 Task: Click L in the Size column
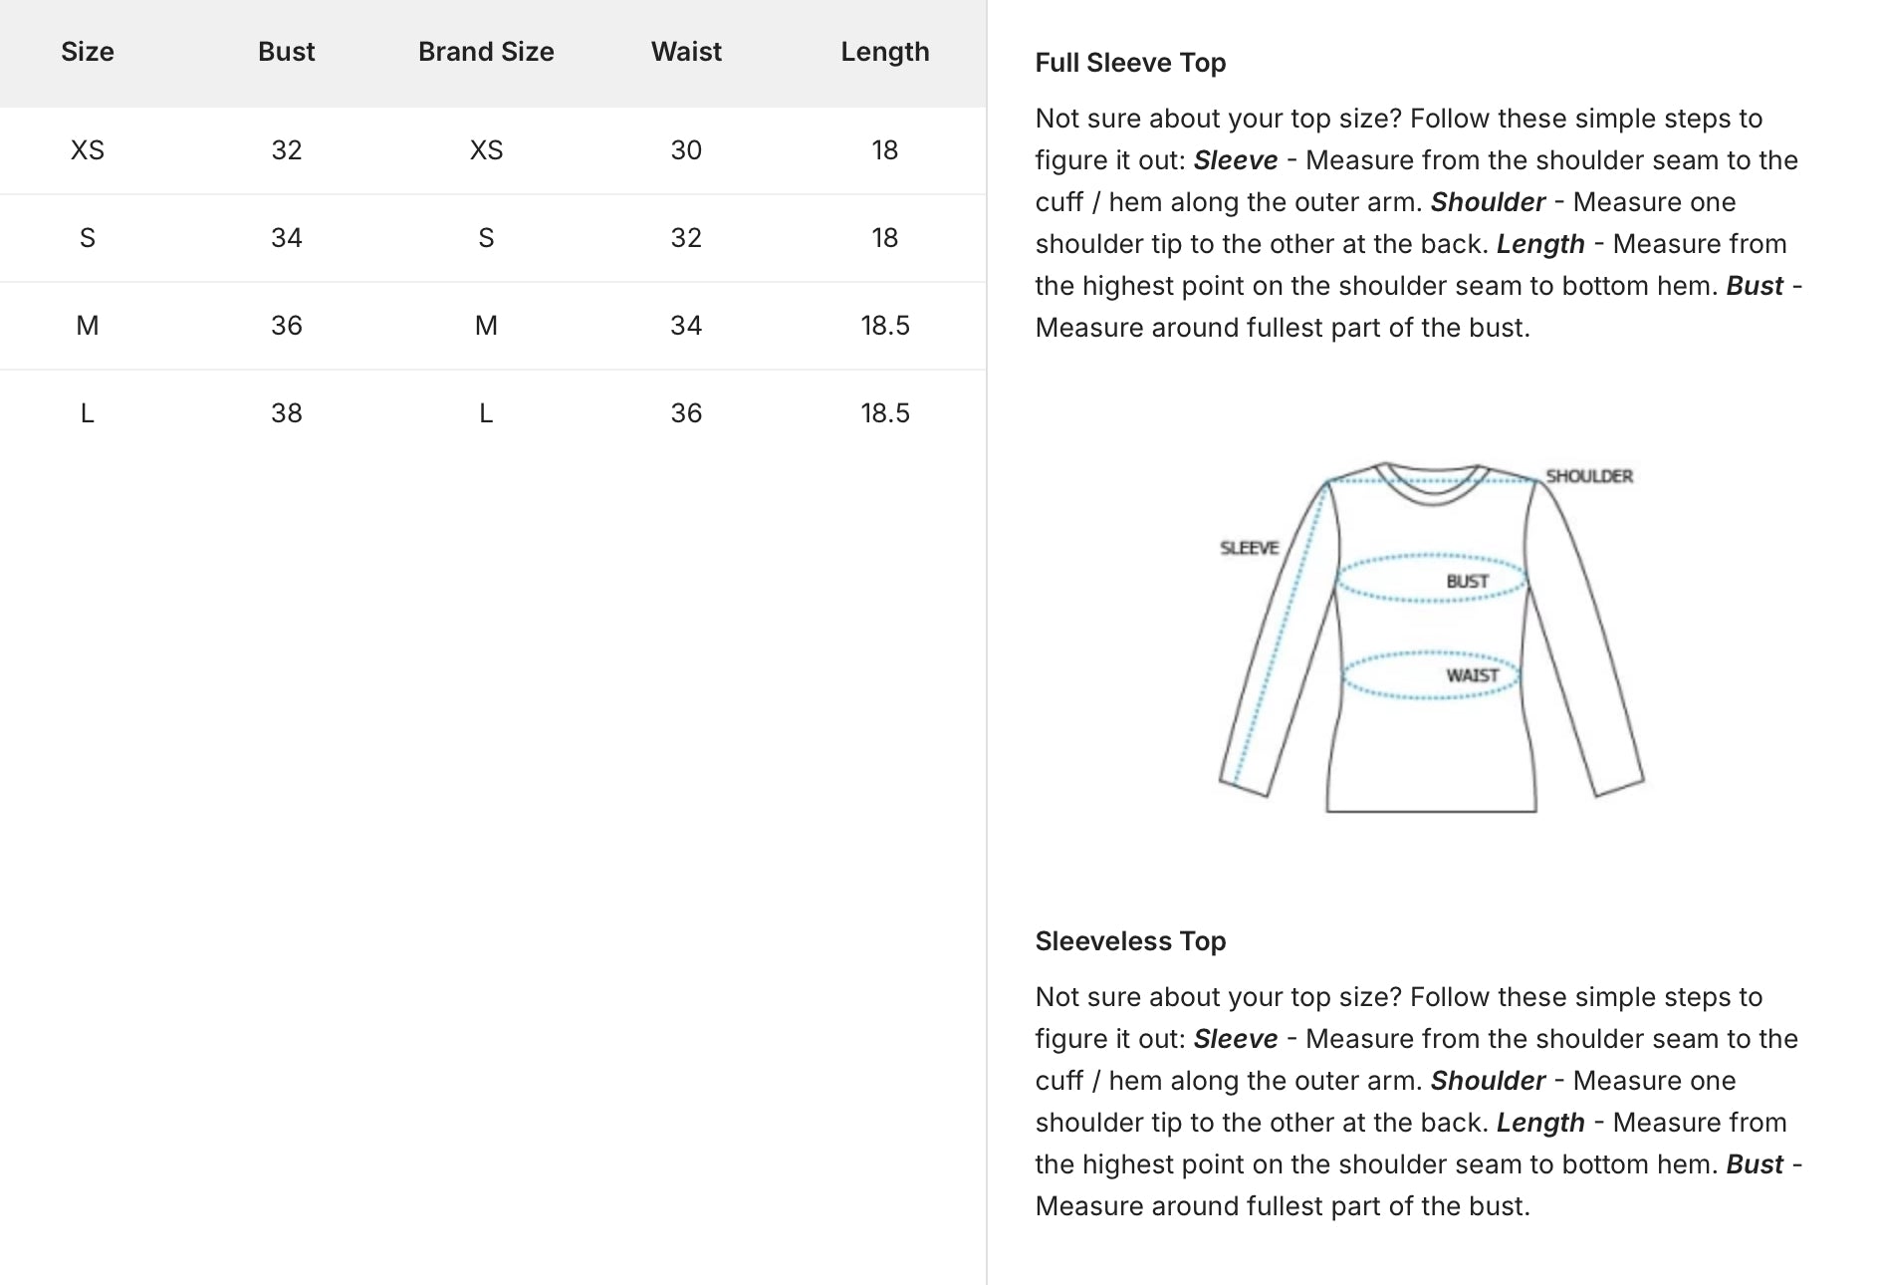88,413
